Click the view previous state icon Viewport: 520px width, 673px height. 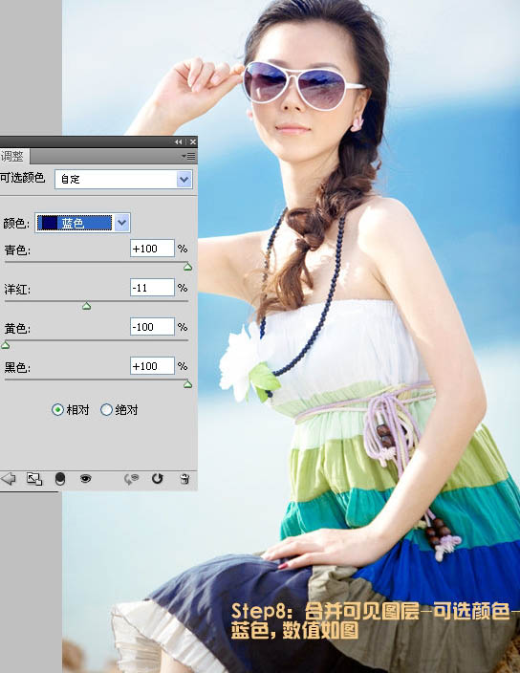tap(131, 479)
